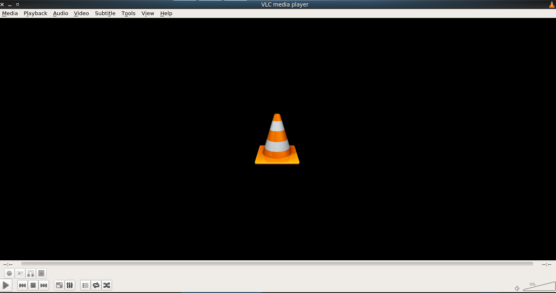This screenshot has height=293, width=556.
Task: Stop playback with the square button
Action: click(33, 285)
